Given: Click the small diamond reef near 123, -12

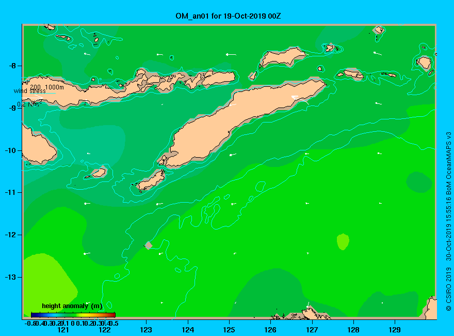Looking at the screenshot, I should click(148, 245).
